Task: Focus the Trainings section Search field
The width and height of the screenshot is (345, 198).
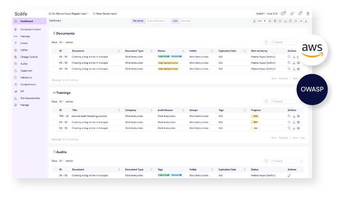Action: coord(284,102)
